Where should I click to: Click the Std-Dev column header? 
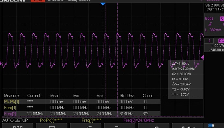pos(127,96)
